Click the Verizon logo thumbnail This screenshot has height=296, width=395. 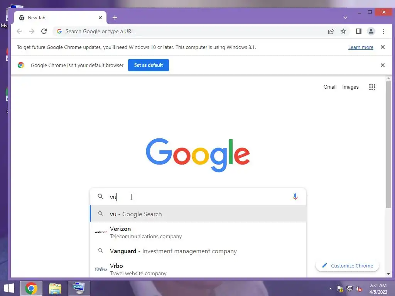[x=101, y=232]
